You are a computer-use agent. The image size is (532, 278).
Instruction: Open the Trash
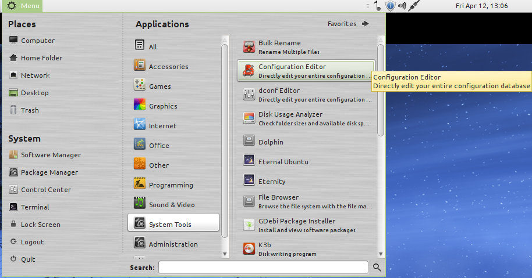[x=24, y=110]
